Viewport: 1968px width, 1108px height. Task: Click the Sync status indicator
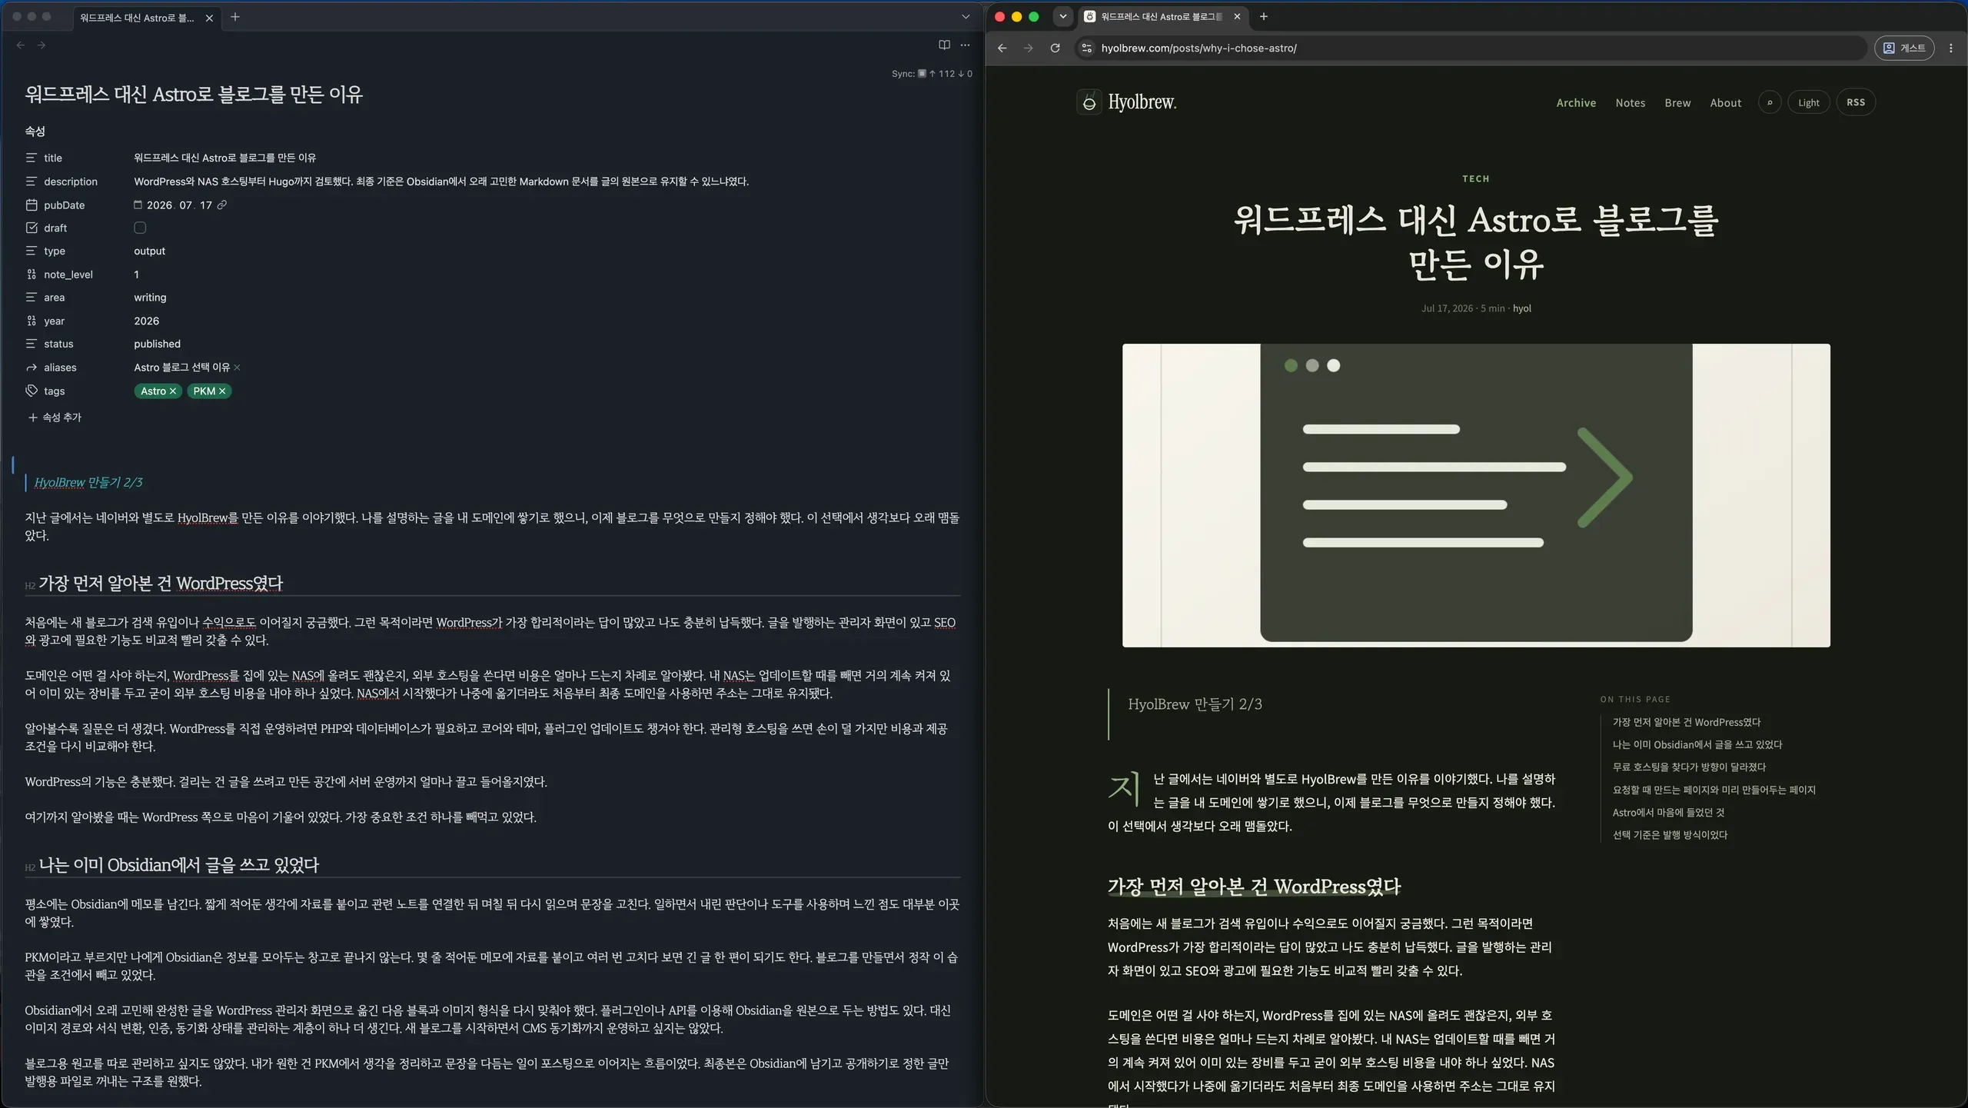pyautogui.click(x=932, y=74)
